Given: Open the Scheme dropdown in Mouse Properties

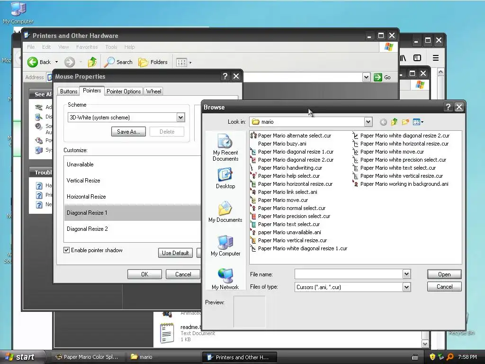Looking at the screenshot, I should tap(180, 118).
